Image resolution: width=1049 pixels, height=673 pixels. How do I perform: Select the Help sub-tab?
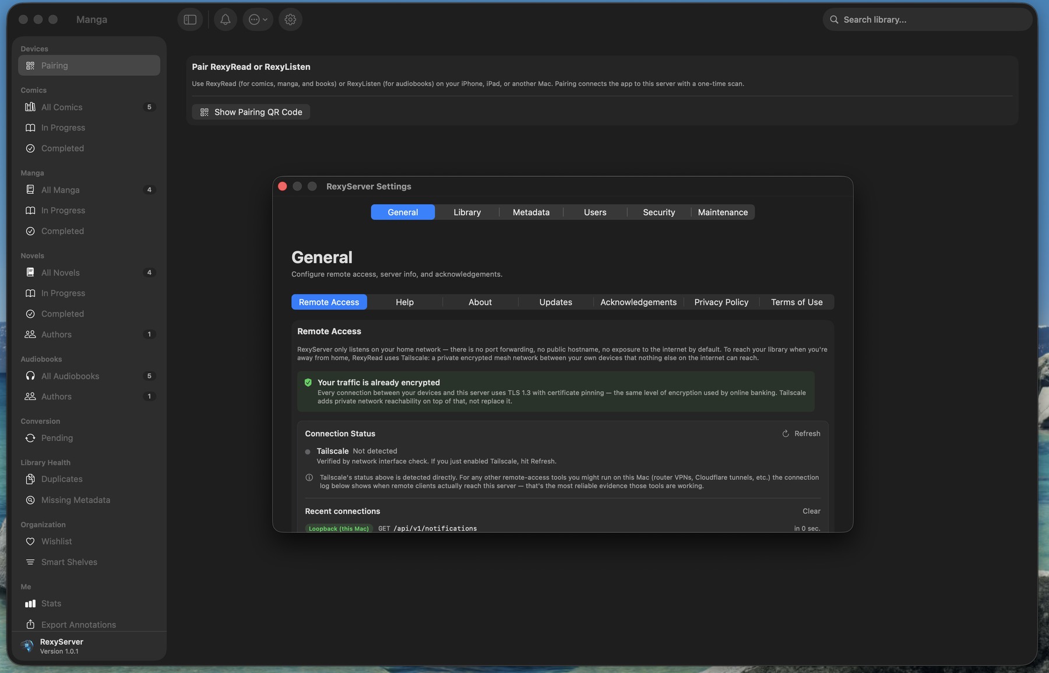click(x=404, y=302)
